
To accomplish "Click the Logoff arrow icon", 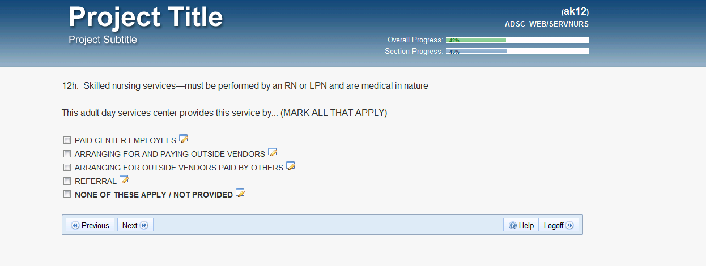I will pos(569,225).
